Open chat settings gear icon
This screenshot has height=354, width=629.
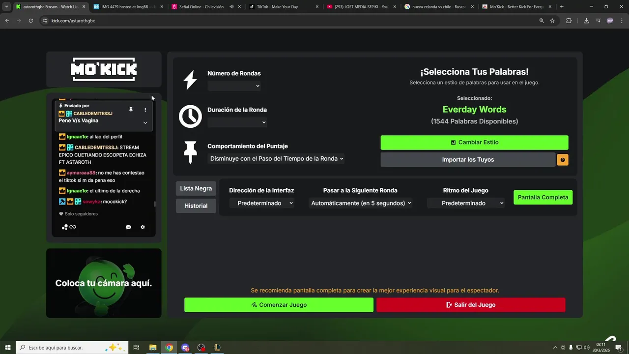click(x=143, y=227)
